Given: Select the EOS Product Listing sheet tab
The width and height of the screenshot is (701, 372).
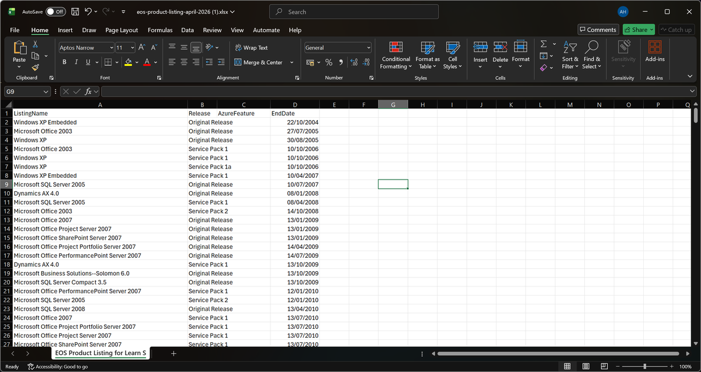Looking at the screenshot, I should [x=100, y=353].
